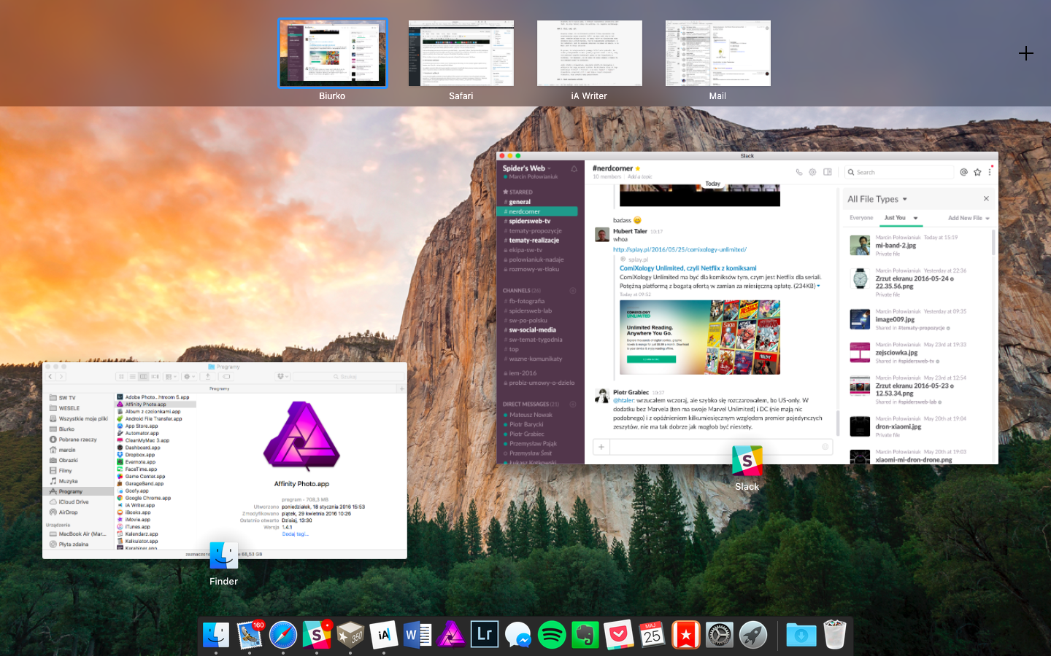1051x656 pixels.
Task: Open Slack channel settings gear
Action: click(x=812, y=172)
